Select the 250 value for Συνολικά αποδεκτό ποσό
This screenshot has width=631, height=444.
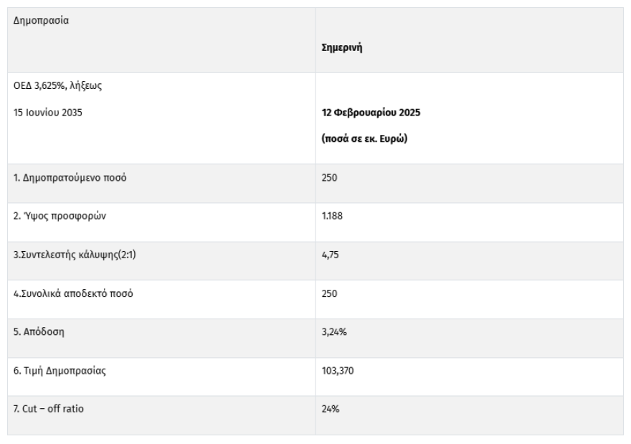pos(330,294)
